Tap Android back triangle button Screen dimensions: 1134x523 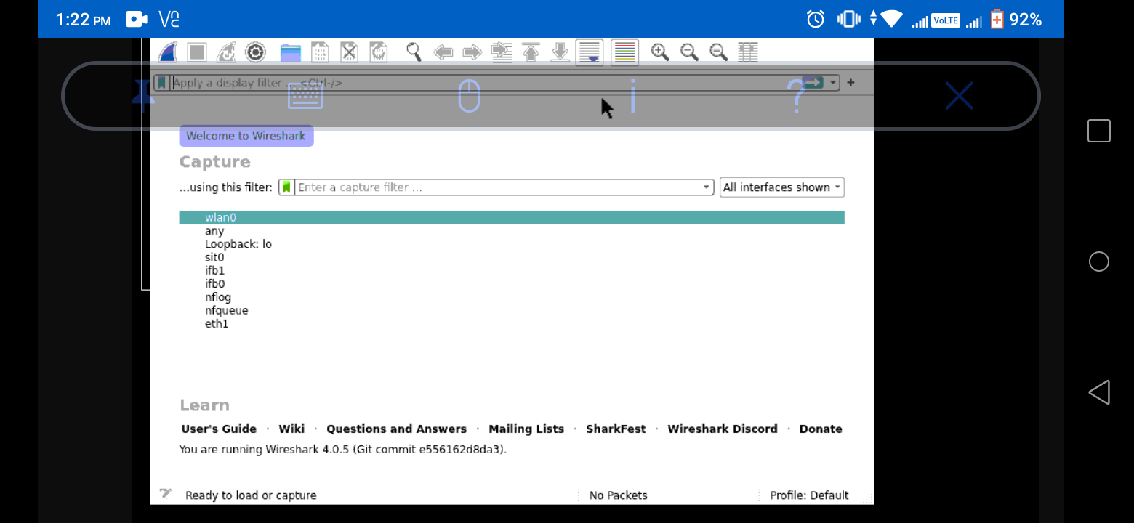pos(1098,392)
